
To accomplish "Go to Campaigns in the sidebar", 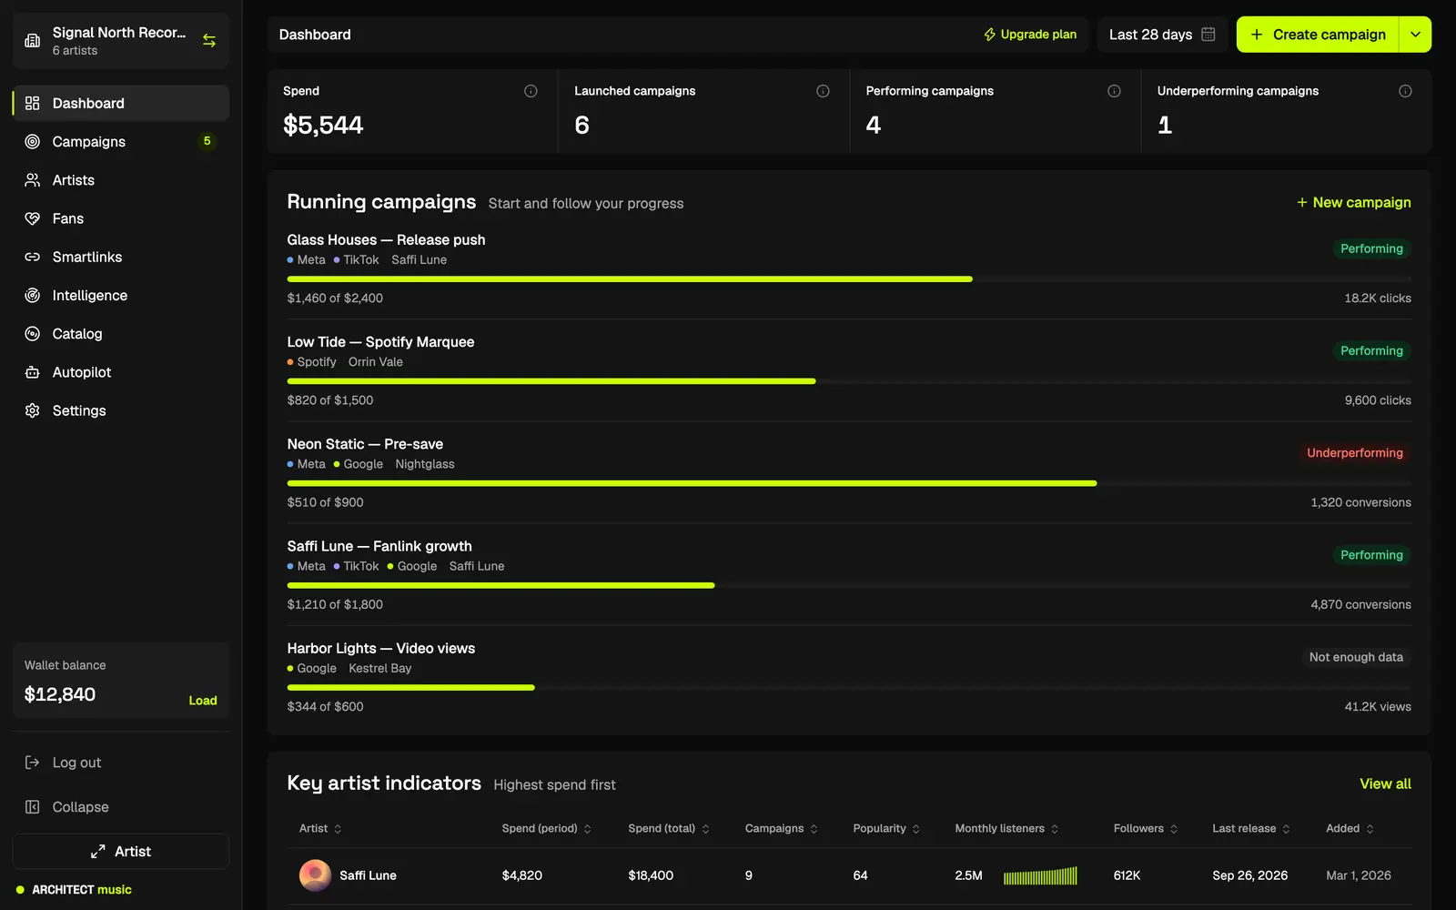I will click(121, 142).
